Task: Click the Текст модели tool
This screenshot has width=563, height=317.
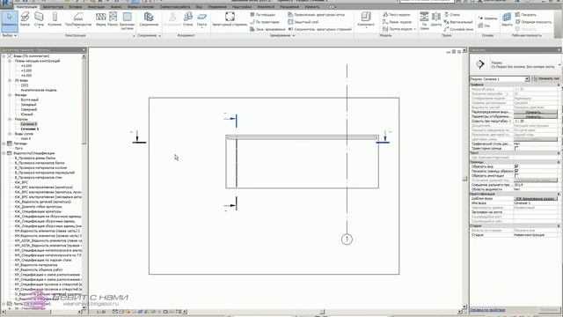Action: [397, 15]
